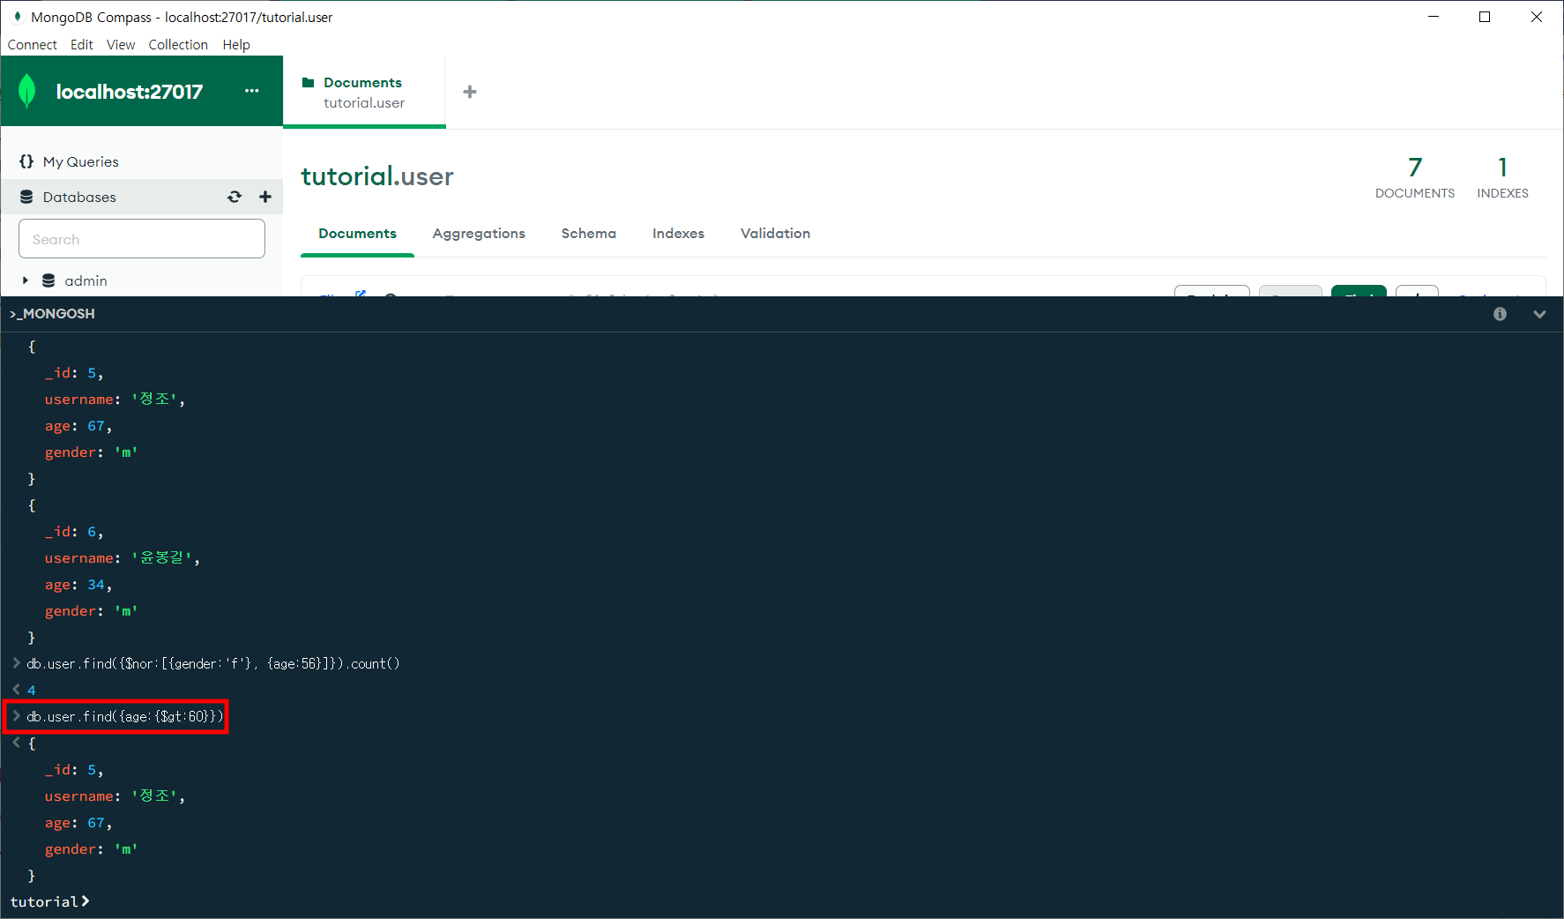1564x919 pixels.
Task: Open the localhost:27017 connection options menu
Action: pos(252,91)
